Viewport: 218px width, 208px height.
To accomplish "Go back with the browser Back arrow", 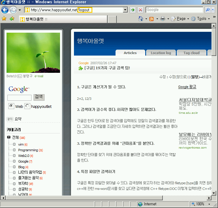I will coord(5,10).
